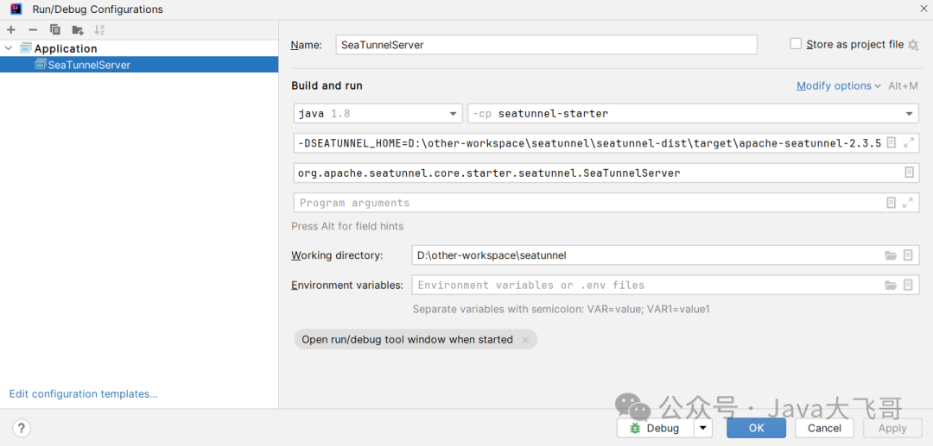Screen dimensions: 933x446
Task: Click the VM options field with -DSEATUNNEL_HOME
Action: (x=606, y=143)
